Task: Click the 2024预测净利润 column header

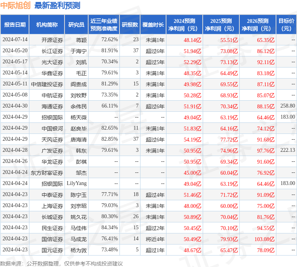Action: pyautogui.click(x=184, y=24)
